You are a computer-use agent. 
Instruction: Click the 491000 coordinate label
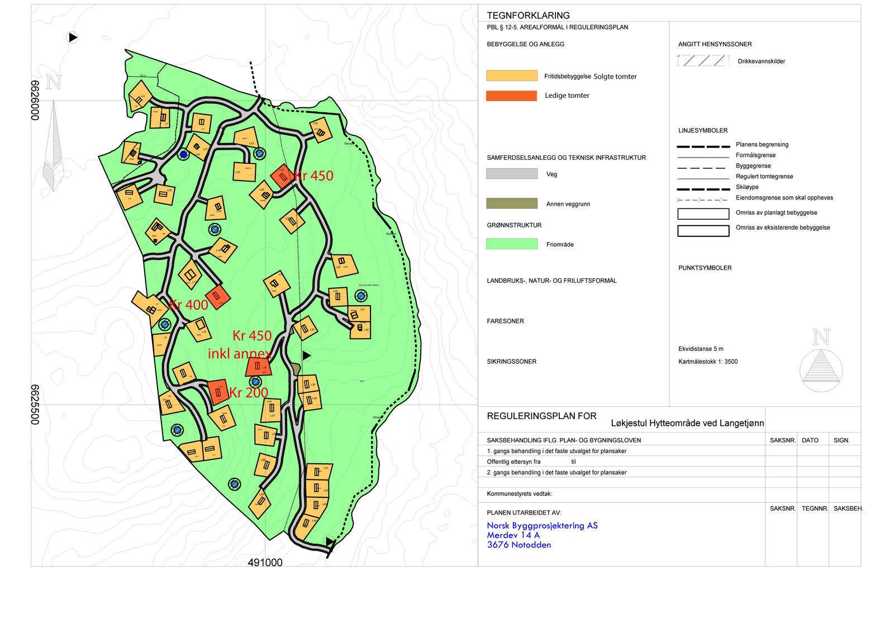pyautogui.click(x=265, y=563)
